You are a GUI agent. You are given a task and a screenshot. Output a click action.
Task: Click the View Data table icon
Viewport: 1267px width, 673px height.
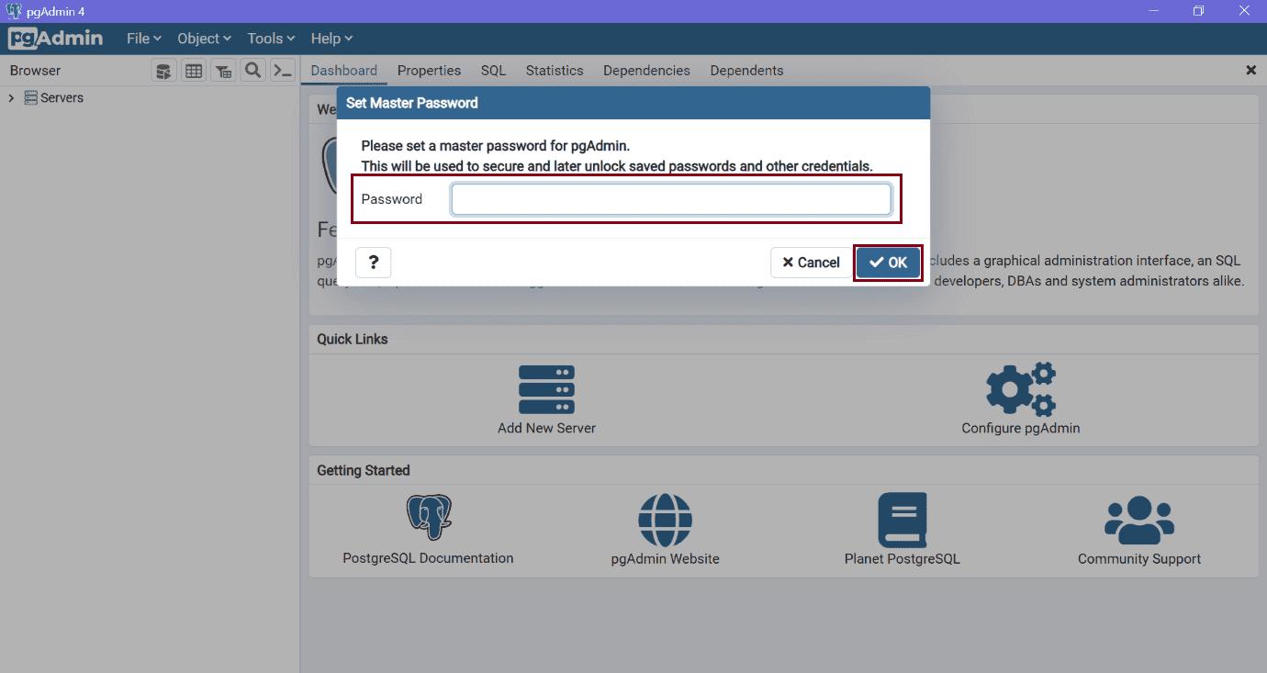(194, 71)
